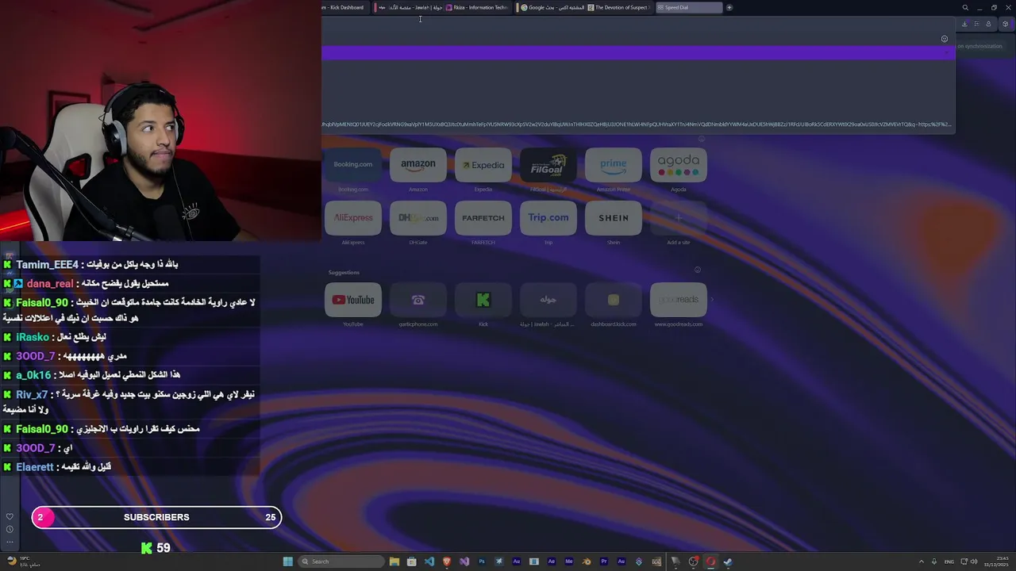Click iRasko username in chat
Viewport: 1016px width, 571px height.
click(x=33, y=338)
